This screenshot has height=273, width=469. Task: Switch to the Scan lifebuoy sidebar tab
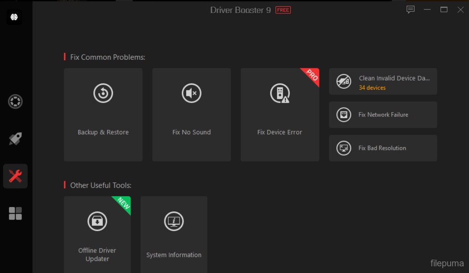[x=15, y=102]
